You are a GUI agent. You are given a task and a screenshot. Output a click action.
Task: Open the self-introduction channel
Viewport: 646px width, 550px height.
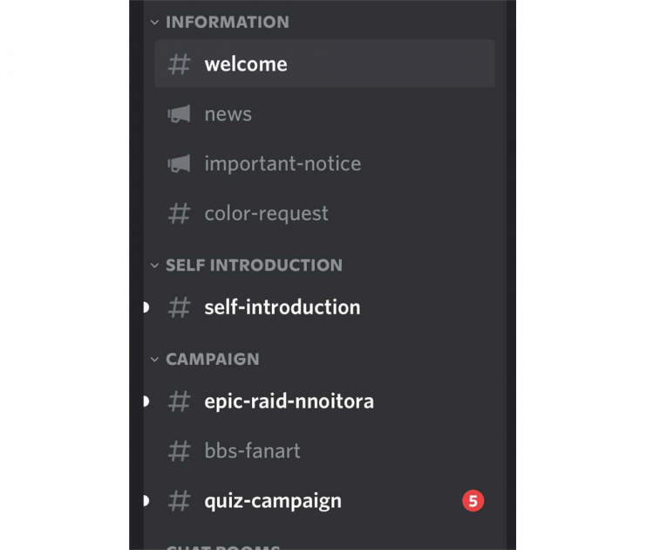coord(282,307)
